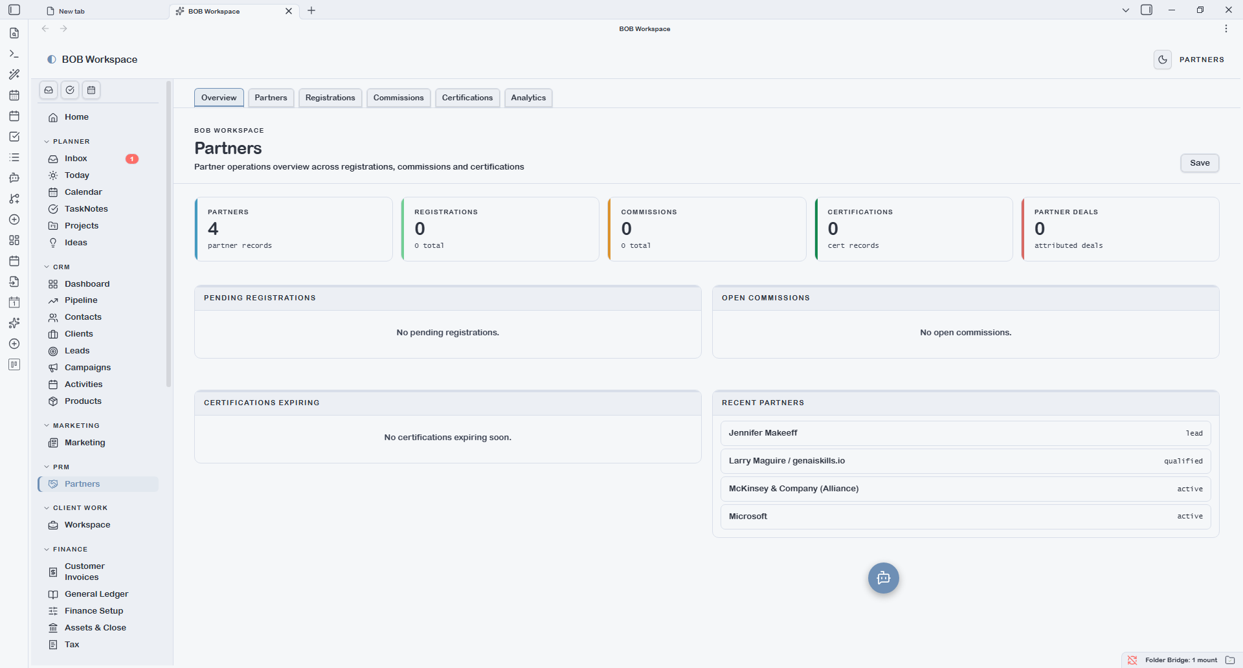Open the floating chat bot button
Screen dimensions: 1243x668
click(x=884, y=578)
